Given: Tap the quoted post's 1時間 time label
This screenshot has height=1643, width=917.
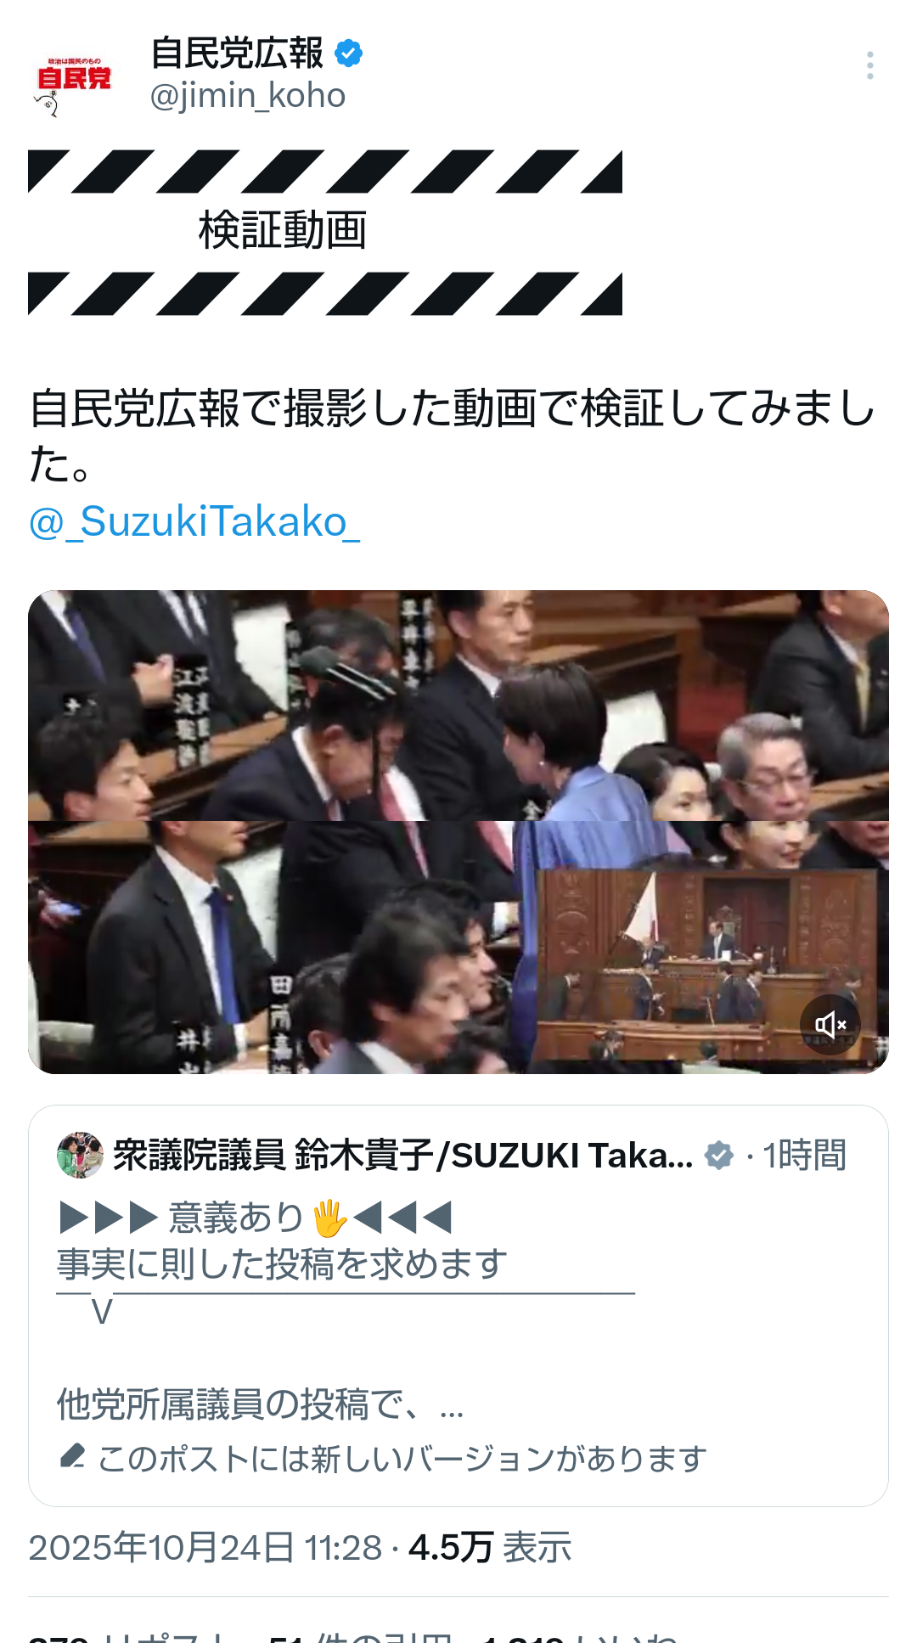Looking at the screenshot, I should point(804,1155).
